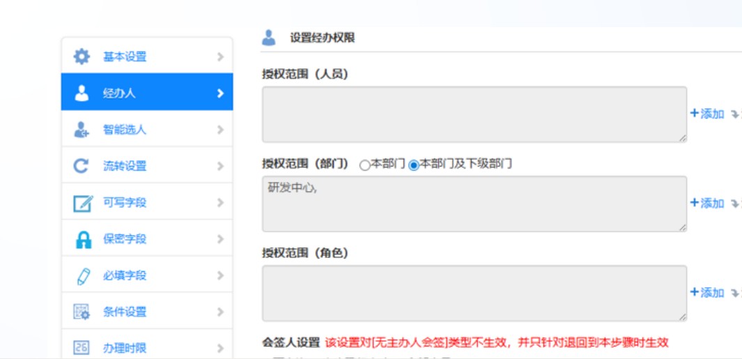Screen dimensions: 742x359
Task: Click the 流转设置 circular arrow icon
Action: pos(82,166)
